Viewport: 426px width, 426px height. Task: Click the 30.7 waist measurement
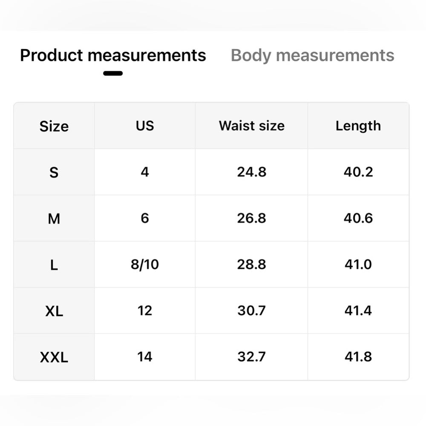[251, 311]
